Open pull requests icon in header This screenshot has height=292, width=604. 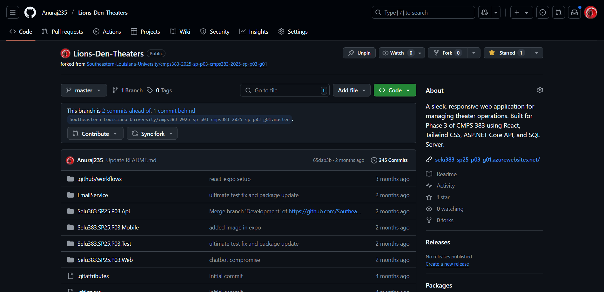pos(558,13)
